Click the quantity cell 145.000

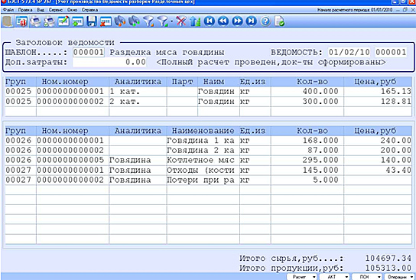coord(307,170)
